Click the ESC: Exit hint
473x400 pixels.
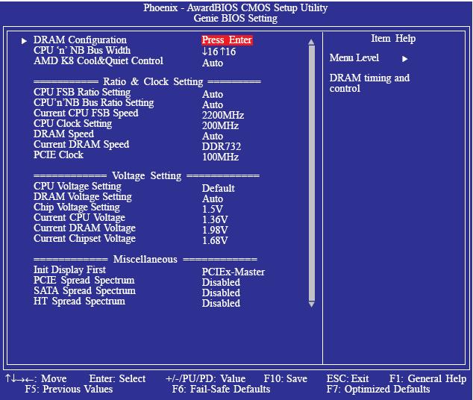pos(348,379)
